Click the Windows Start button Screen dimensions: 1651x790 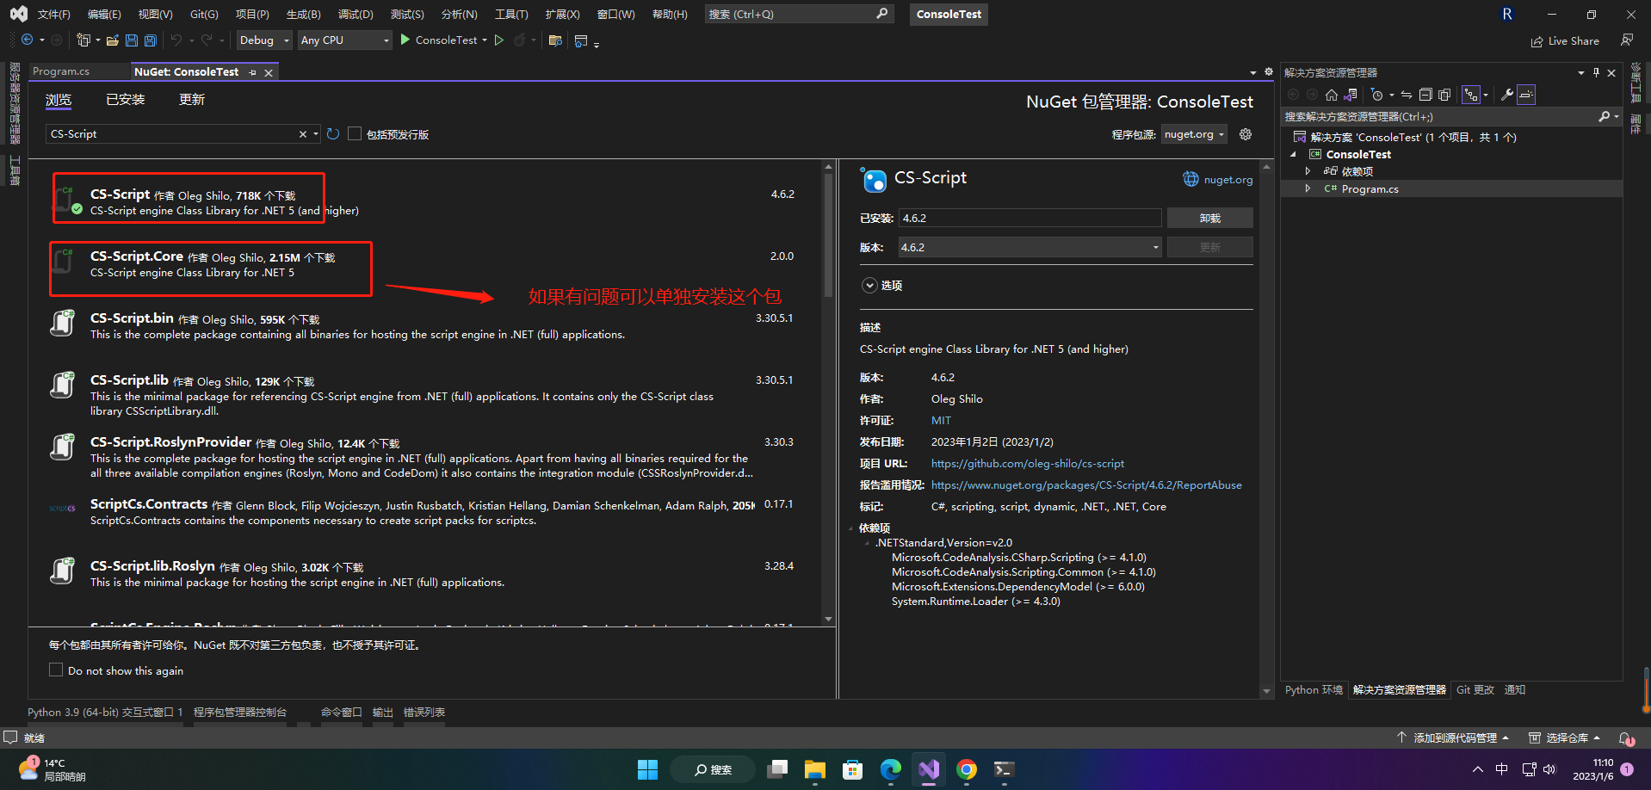647,769
